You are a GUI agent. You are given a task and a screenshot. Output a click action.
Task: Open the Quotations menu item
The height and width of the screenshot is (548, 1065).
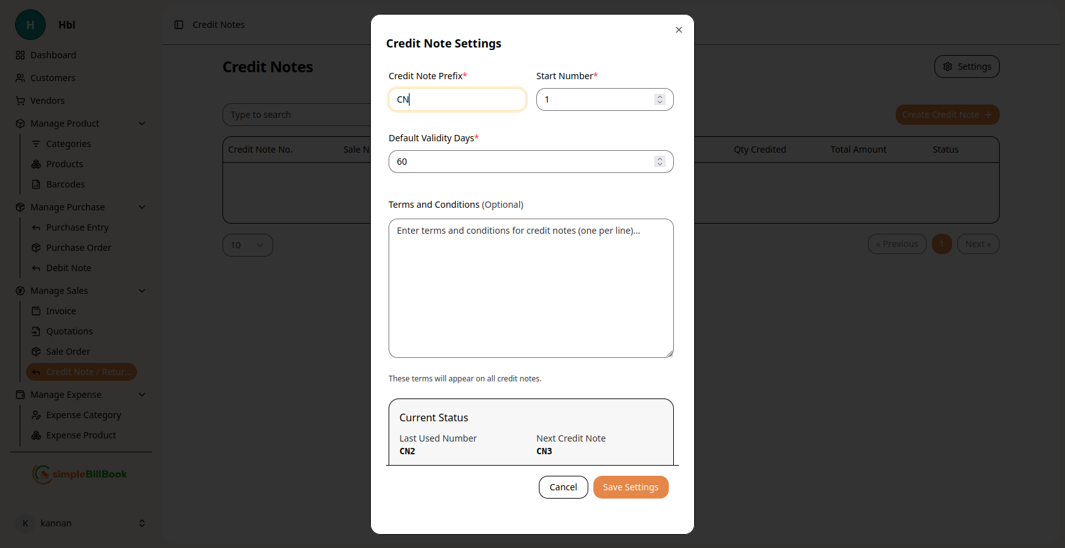tap(69, 331)
